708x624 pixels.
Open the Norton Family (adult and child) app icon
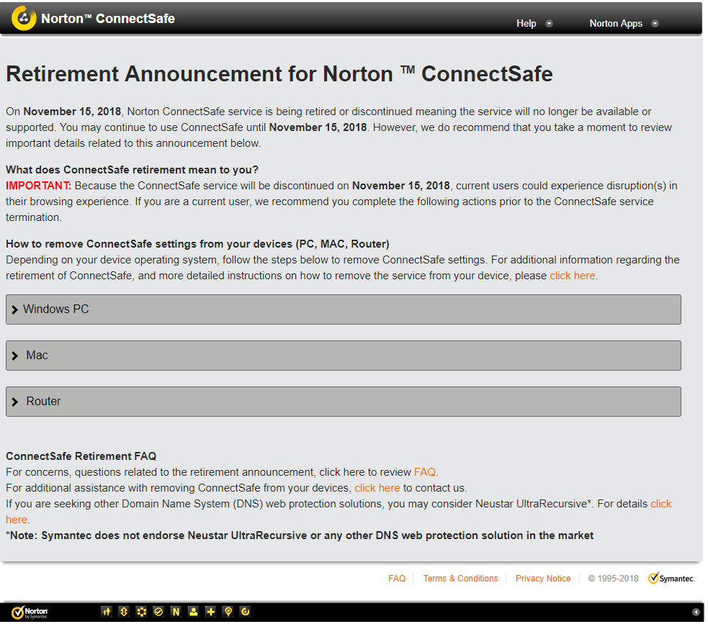coord(106,612)
